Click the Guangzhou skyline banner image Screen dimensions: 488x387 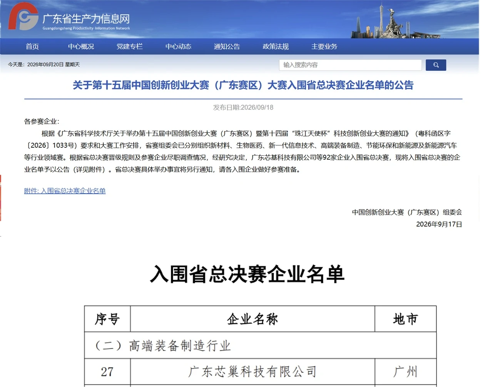[x=396, y=21]
